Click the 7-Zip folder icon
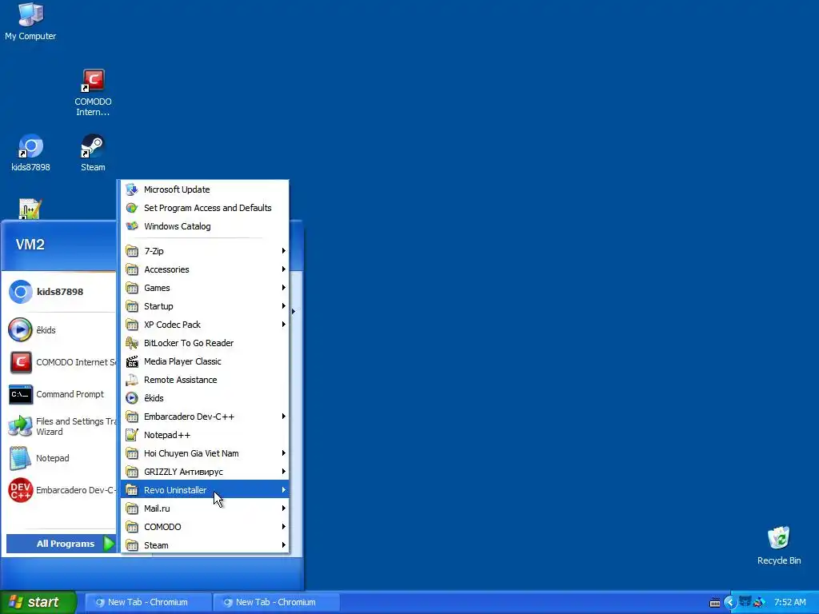819x614 pixels. pyautogui.click(x=132, y=251)
